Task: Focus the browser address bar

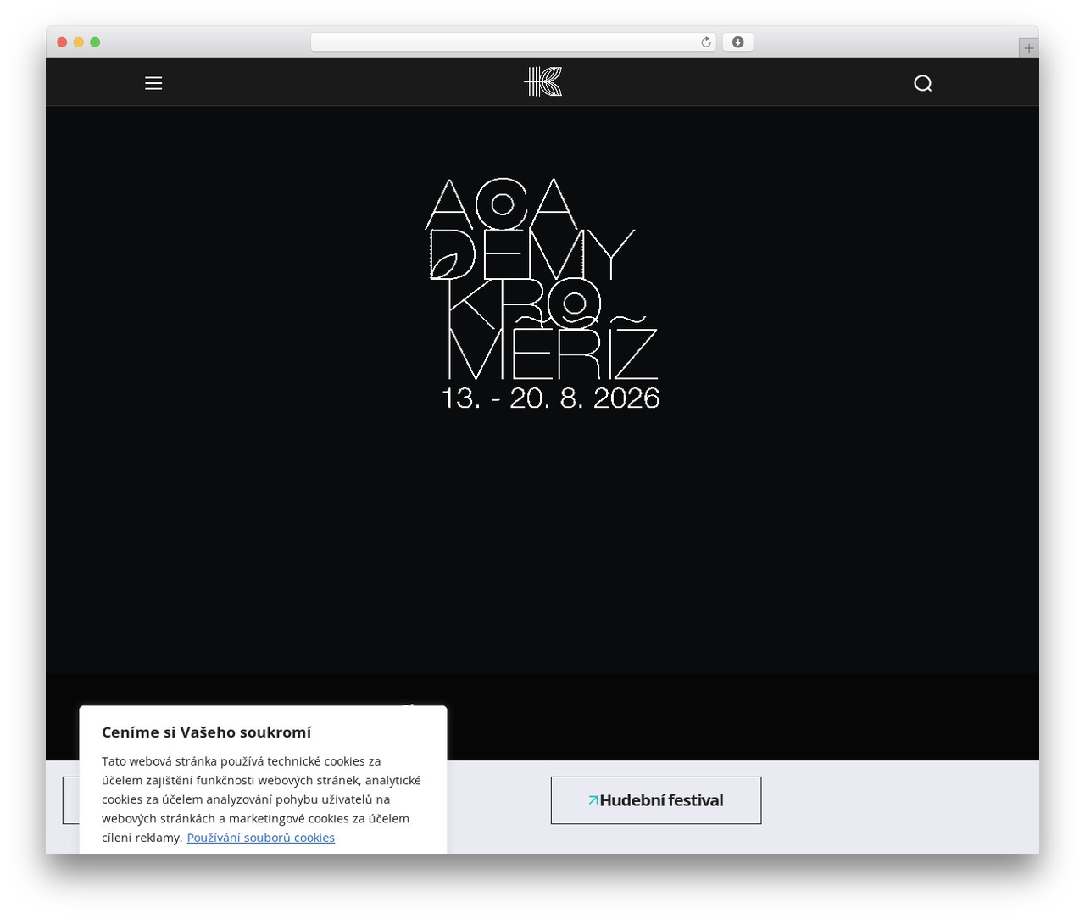Action: point(513,42)
